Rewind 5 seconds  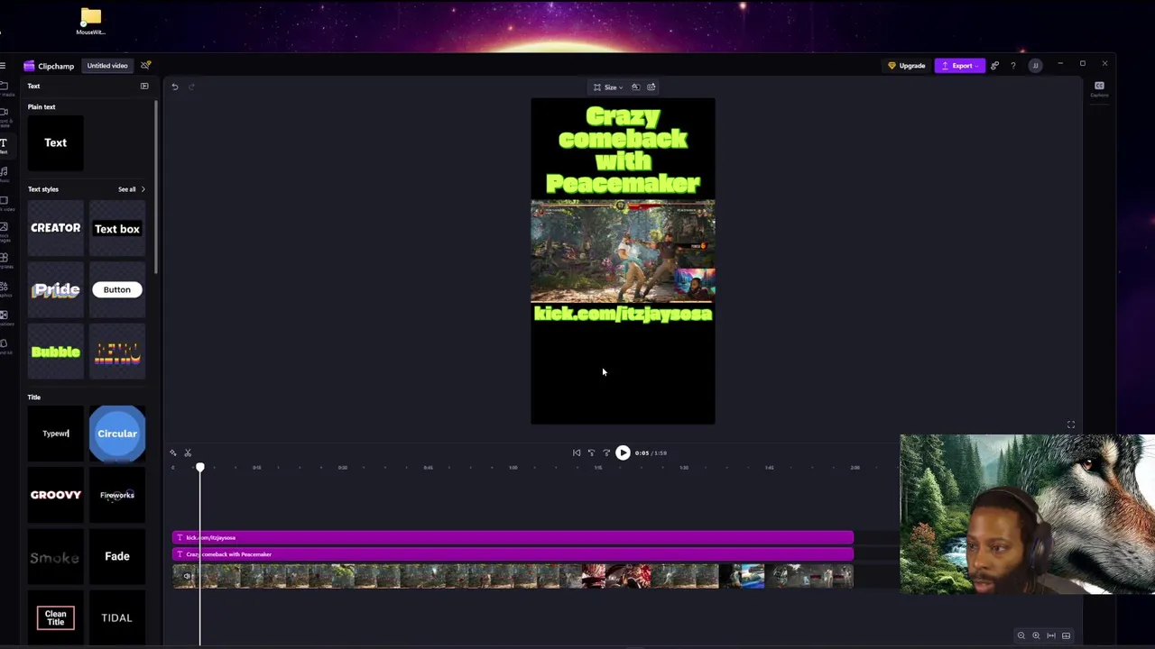(591, 452)
